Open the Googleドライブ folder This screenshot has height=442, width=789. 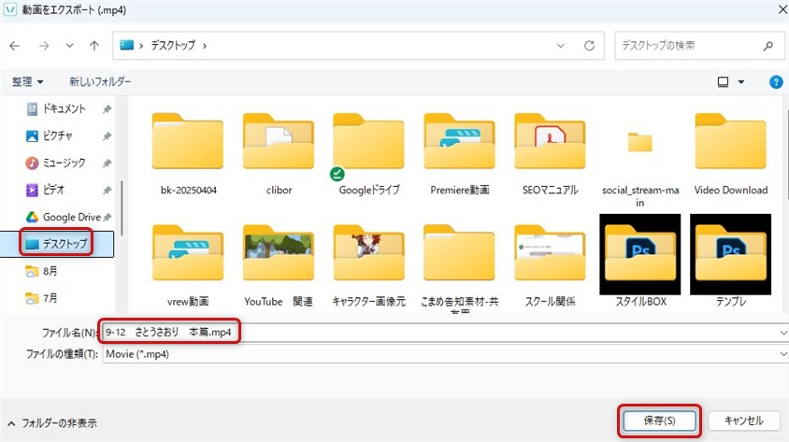(x=368, y=146)
